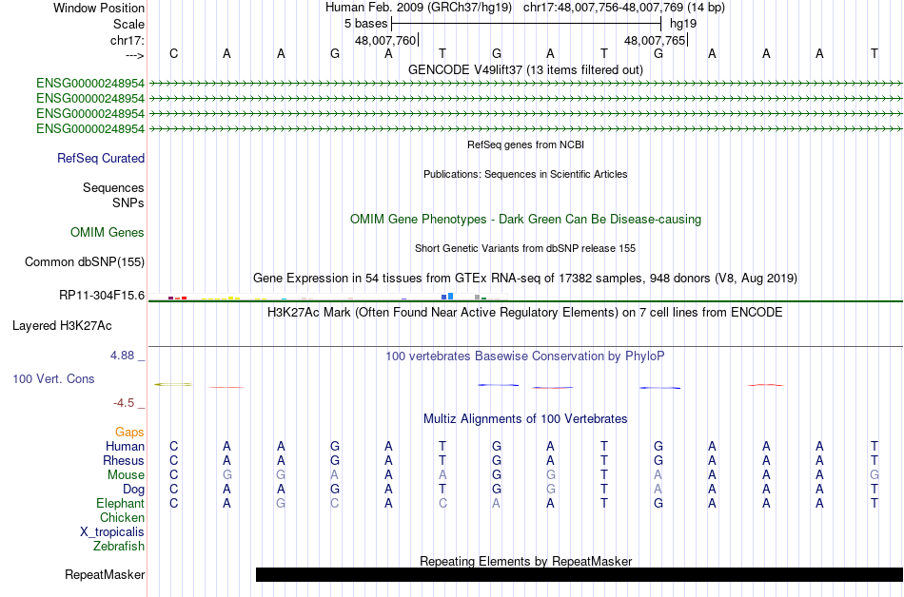This screenshot has width=904, height=597.
Task: Click the hg19 label beside the scale bar
Action: click(x=683, y=24)
